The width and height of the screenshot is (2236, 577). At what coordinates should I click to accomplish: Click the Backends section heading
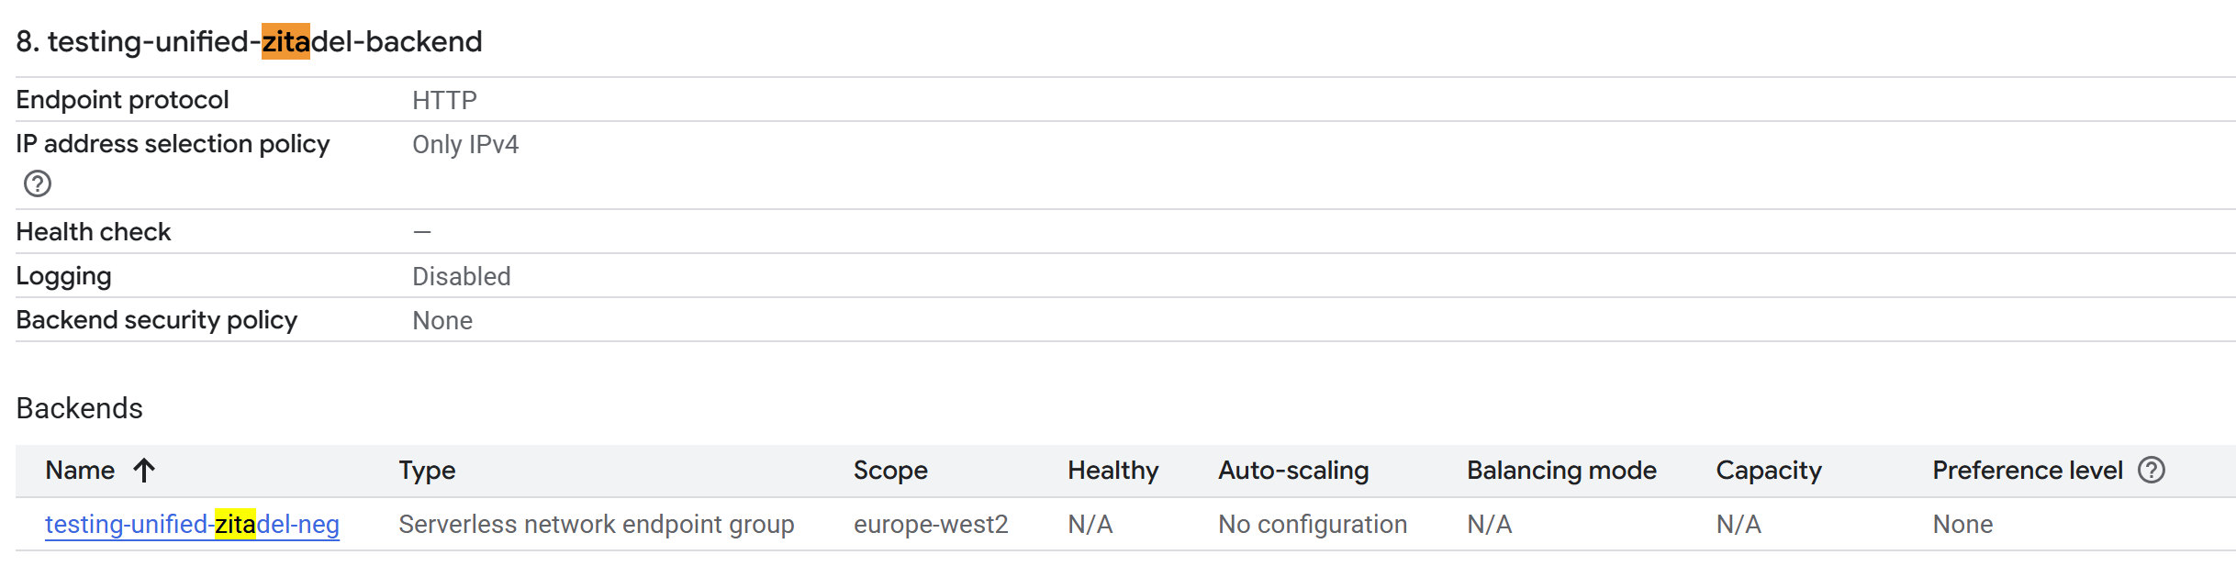coord(80,408)
